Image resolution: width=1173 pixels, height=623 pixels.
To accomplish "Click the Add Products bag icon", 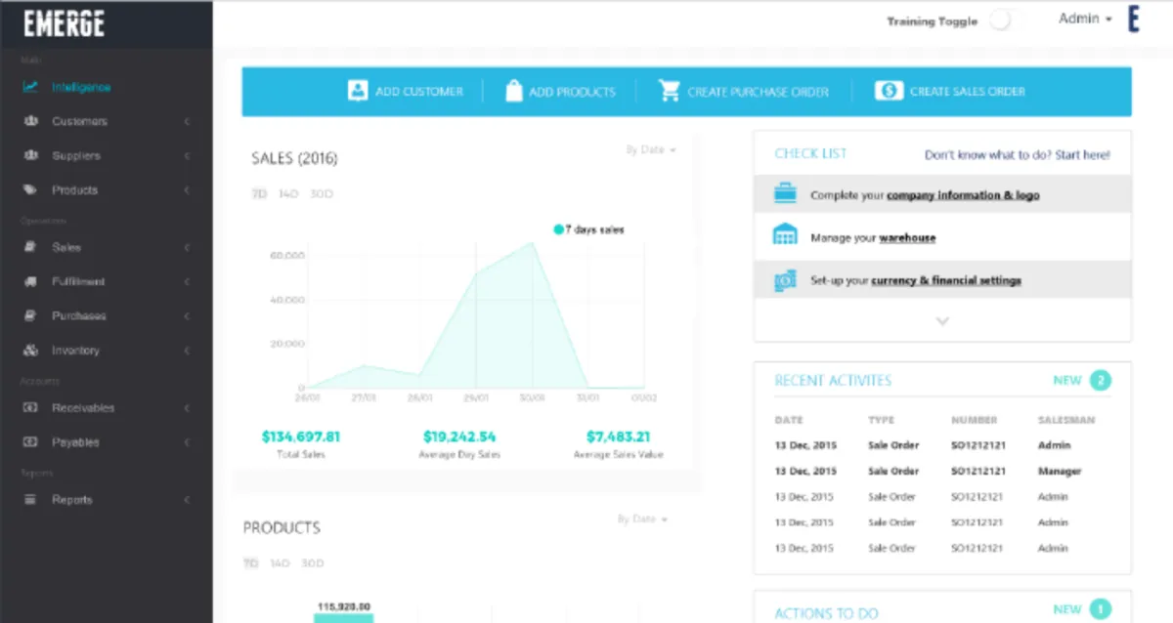I will [x=514, y=91].
